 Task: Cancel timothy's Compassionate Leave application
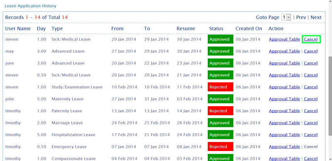[x=311, y=159]
